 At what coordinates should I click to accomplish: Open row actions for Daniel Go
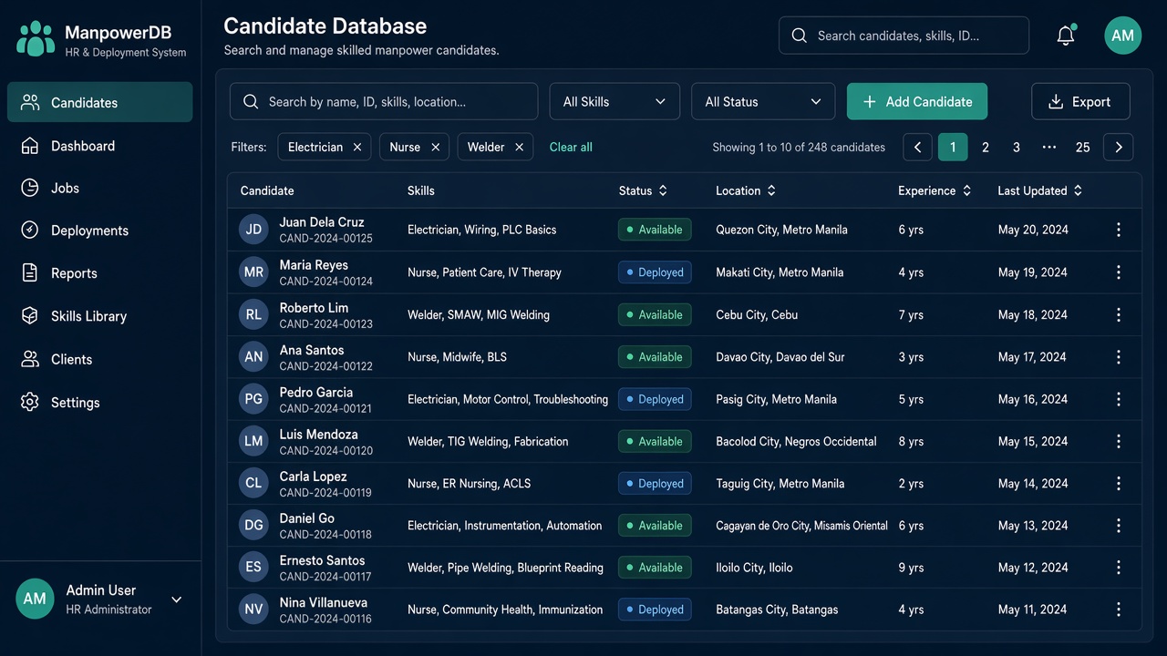(1119, 525)
